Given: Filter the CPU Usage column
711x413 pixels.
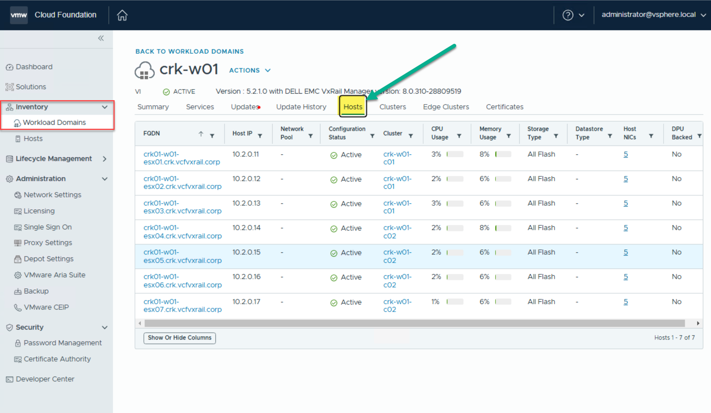Looking at the screenshot, I should 459,136.
